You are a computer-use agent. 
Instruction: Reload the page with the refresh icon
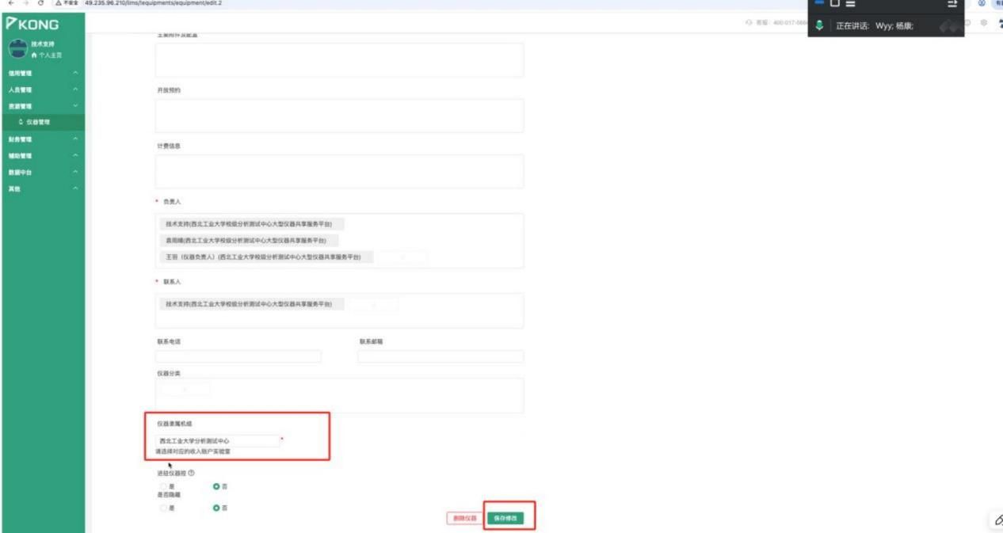click(x=39, y=3)
